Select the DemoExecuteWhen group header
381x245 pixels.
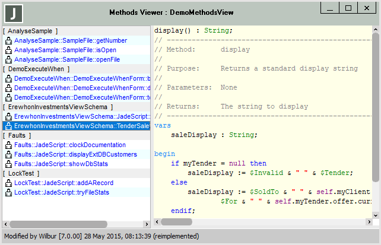click(34, 69)
